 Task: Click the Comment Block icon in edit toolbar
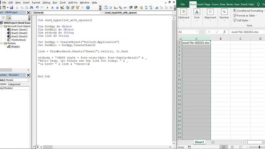pyautogui.click(x=146, y=7)
